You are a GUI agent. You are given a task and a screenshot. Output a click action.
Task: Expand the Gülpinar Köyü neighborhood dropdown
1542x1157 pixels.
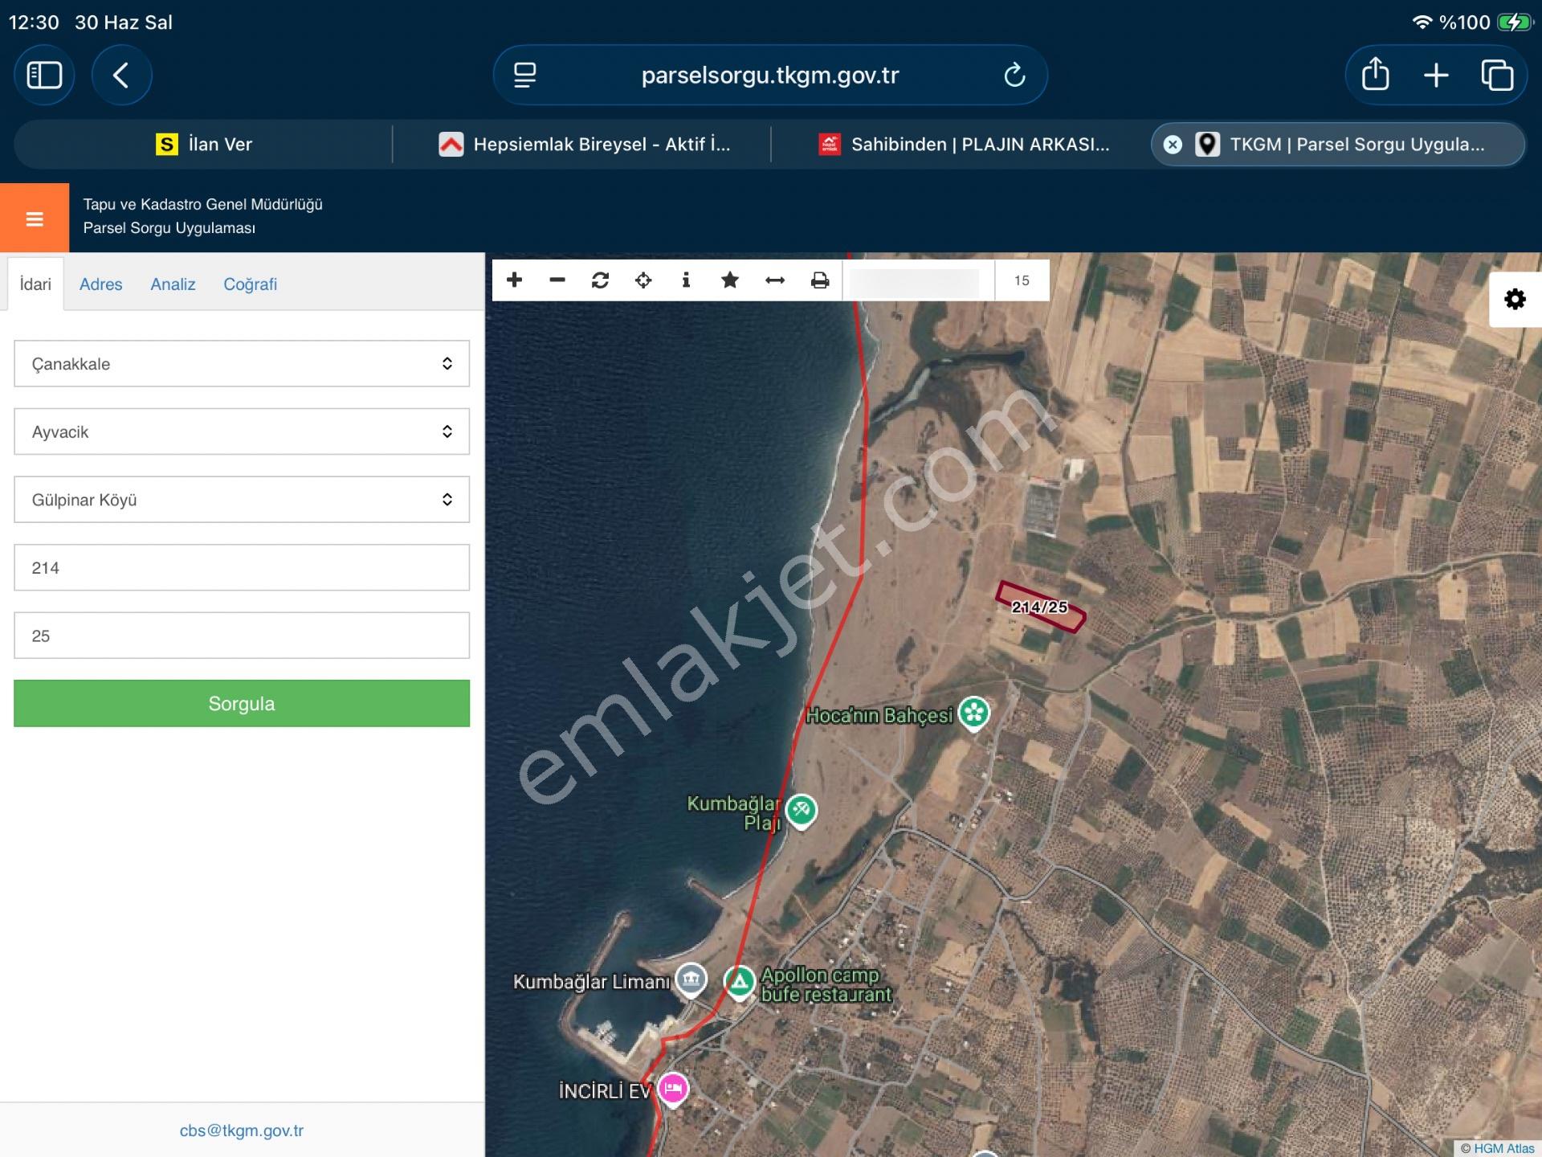point(242,499)
